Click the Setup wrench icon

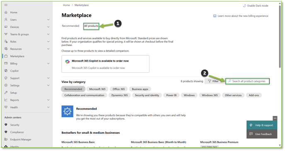pos(6,93)
